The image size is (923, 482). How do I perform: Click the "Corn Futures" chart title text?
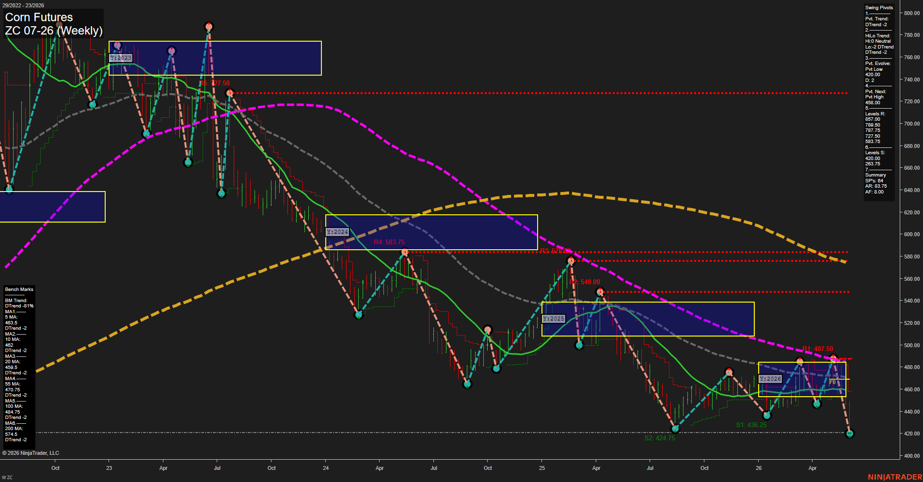coord(39,17)
